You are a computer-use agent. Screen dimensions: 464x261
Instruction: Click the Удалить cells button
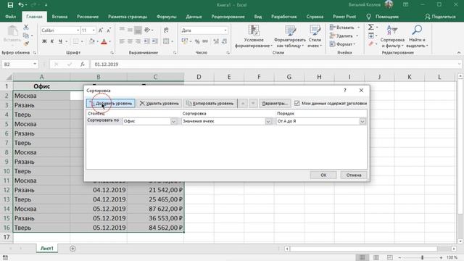[341, 36]
